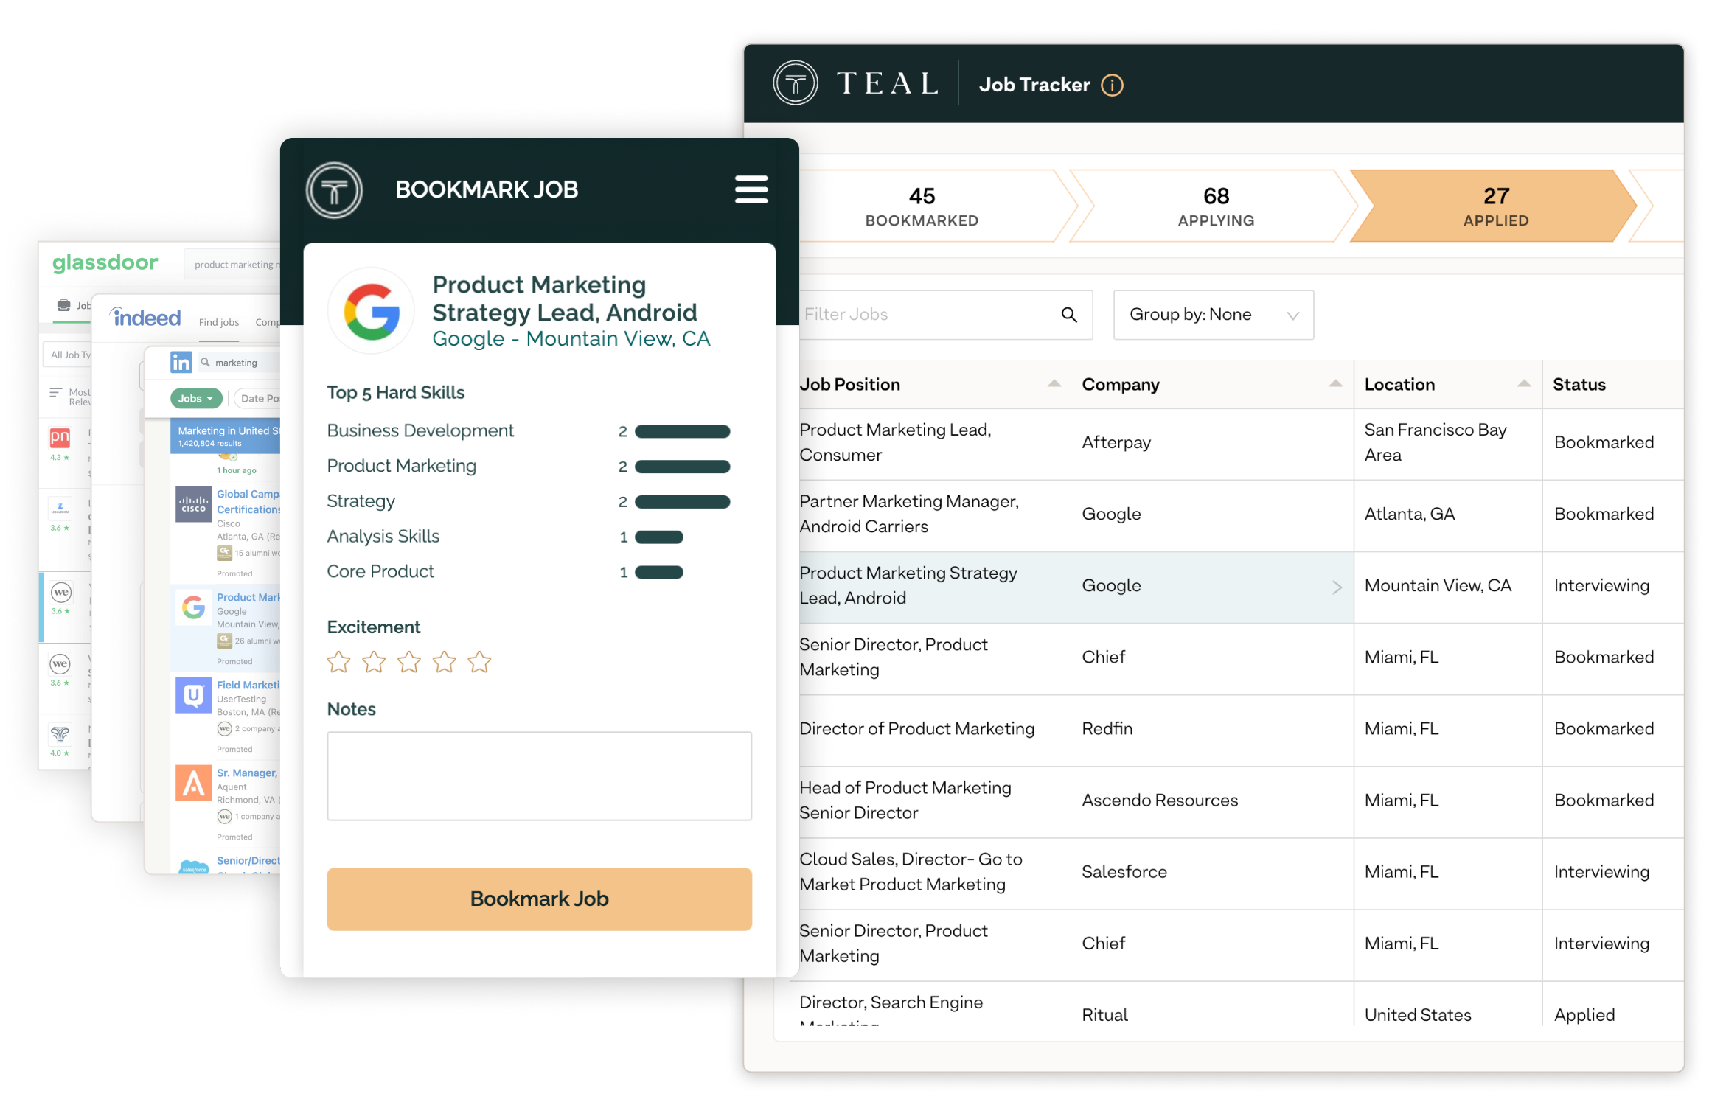This screenshot has width=1726, height=1116.
Task: Select the 27 Applied stage
Action: click(1495, 206)
